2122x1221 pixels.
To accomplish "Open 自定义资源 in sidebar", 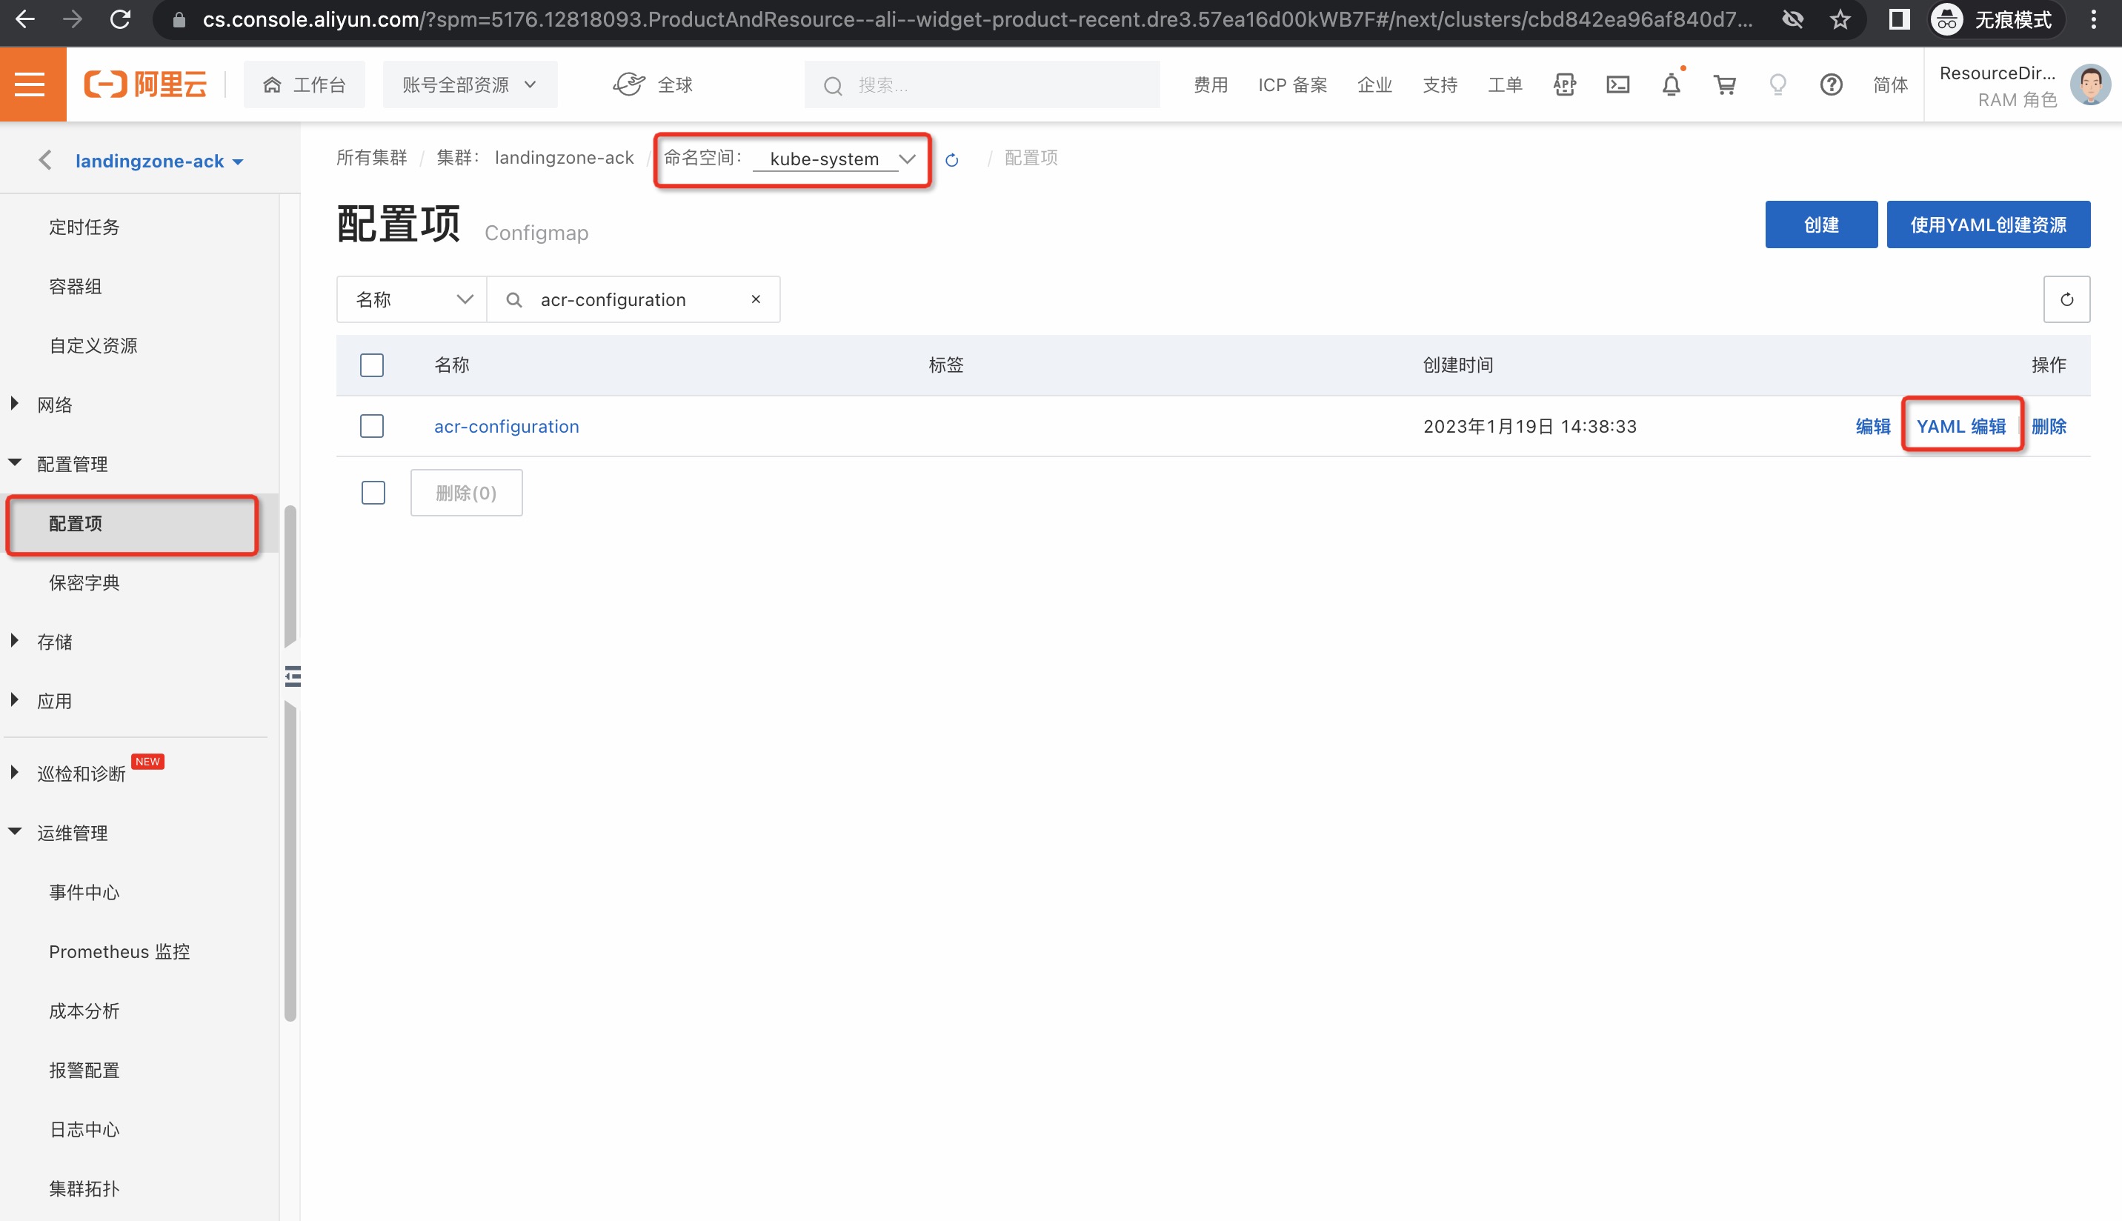I will [93, 345].
